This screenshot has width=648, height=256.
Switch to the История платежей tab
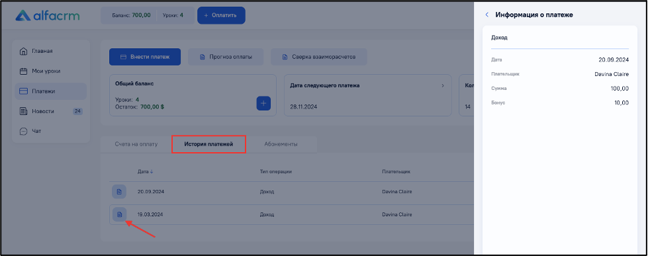coord(208,144)
